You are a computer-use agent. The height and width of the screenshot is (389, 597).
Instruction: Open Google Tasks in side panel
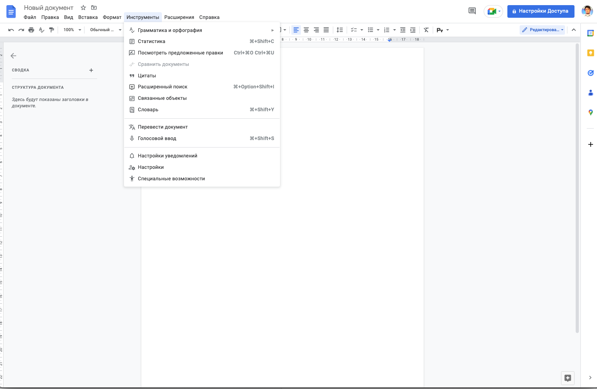click(x=591, y=73)
